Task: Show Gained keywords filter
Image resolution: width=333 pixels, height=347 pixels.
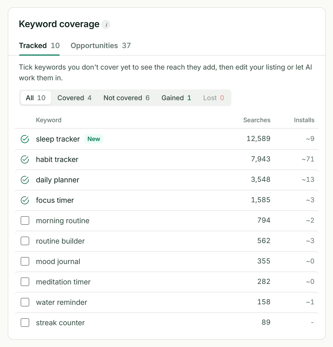Action: pyautogui.click(x=176, y=98)
